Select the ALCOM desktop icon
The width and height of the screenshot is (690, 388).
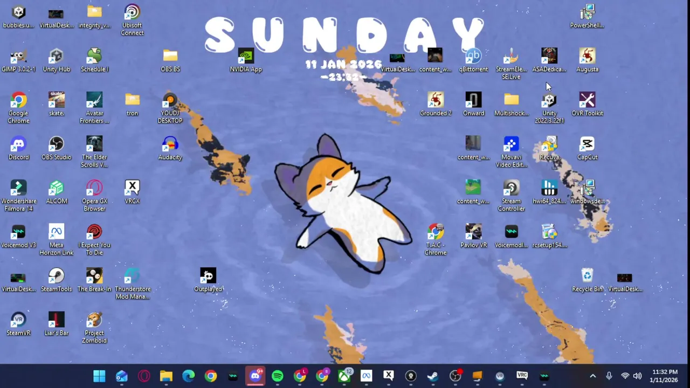(x=56, y=192)
